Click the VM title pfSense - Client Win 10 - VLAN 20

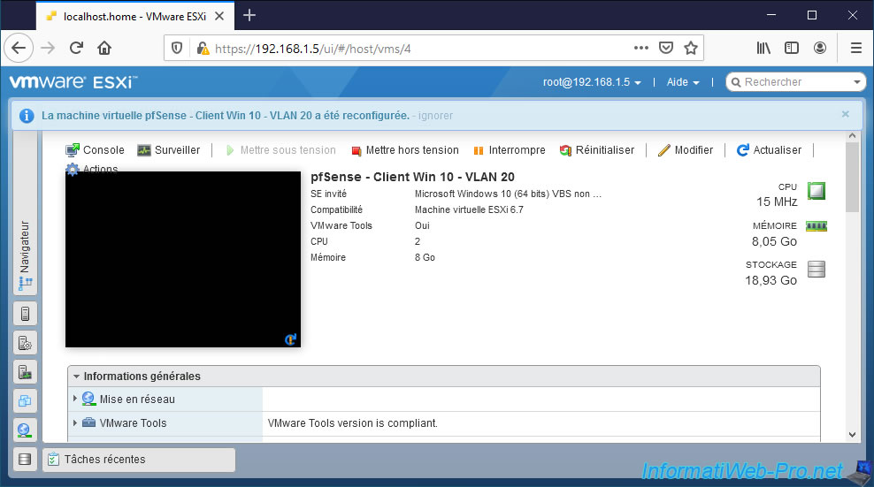tap(412, 177)
